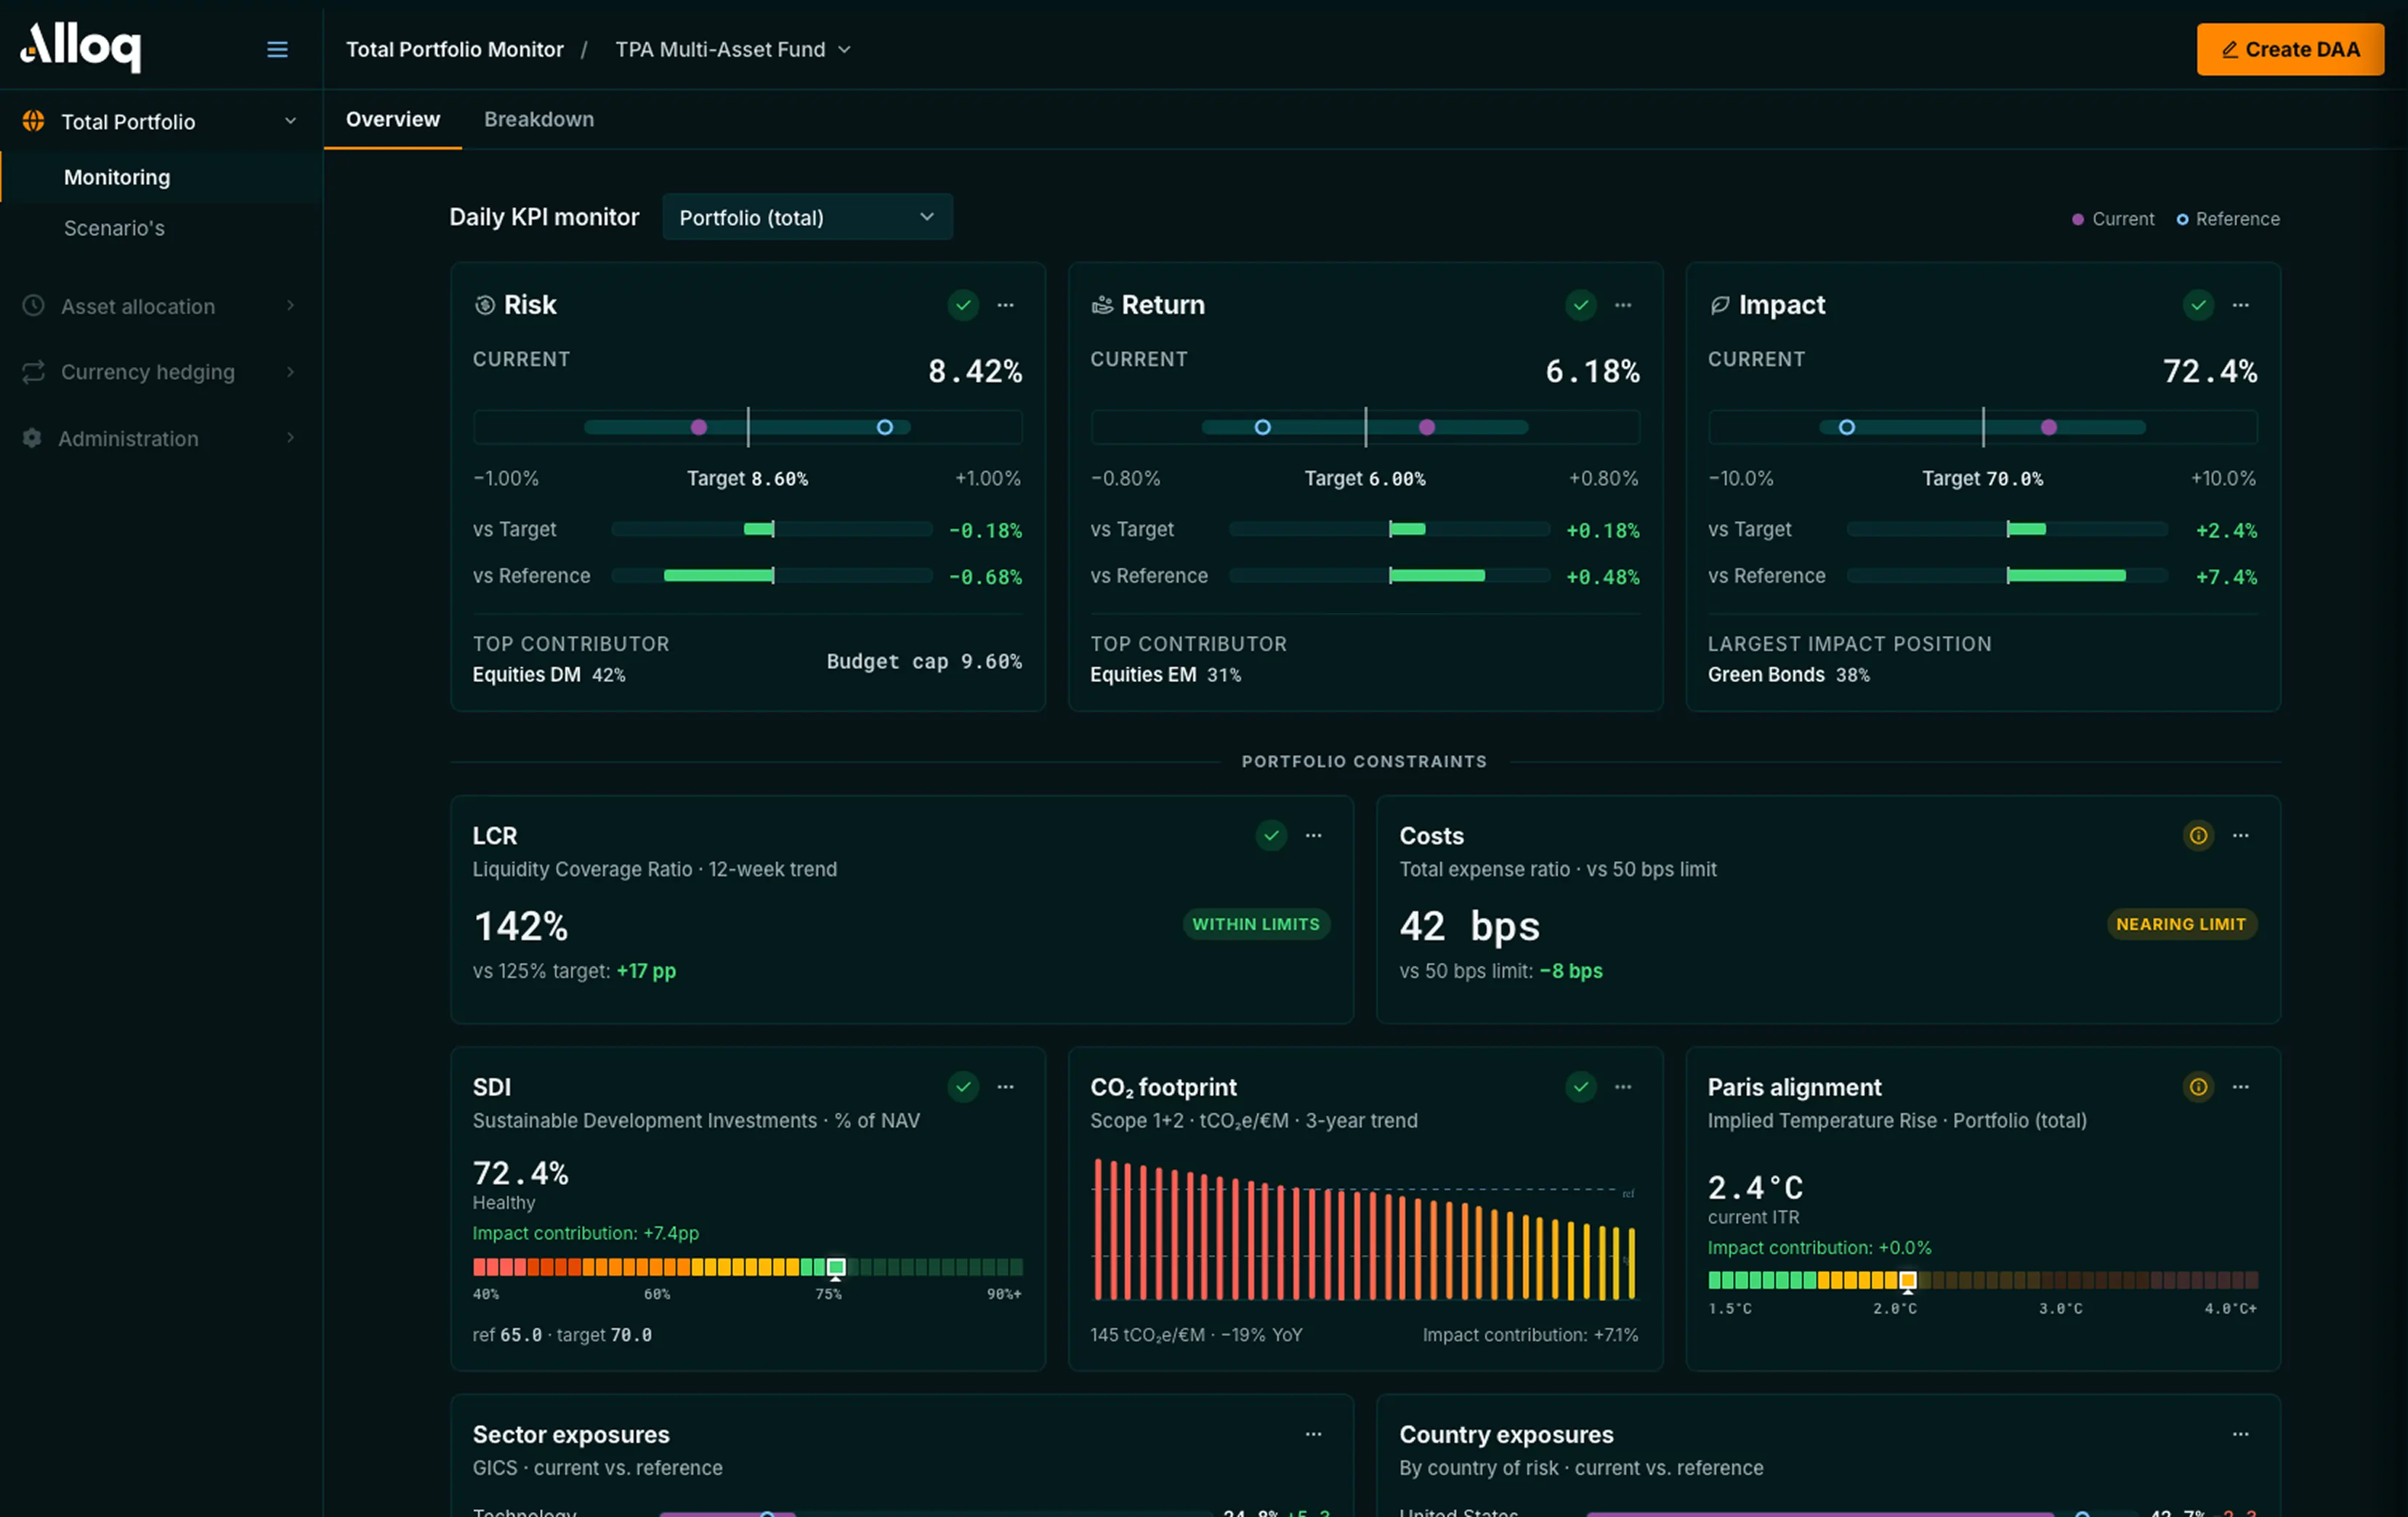2408x1517 pixels.
Task: Click the Total Portfolio Monitor breadcrumb
Action: [455, 49]
